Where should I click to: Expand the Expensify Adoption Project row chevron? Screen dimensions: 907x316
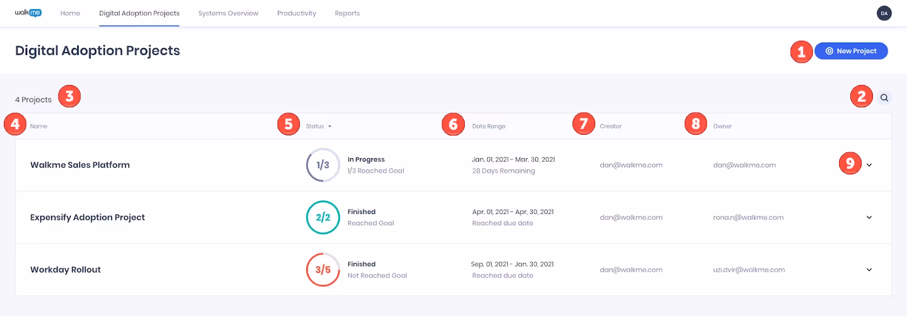click(x=869, y=217)
